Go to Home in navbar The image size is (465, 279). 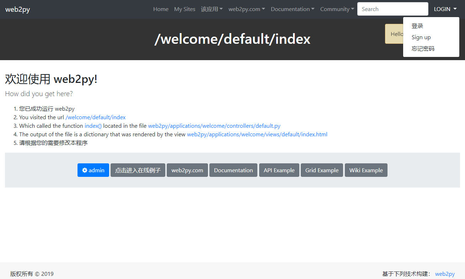coord(161,9)
